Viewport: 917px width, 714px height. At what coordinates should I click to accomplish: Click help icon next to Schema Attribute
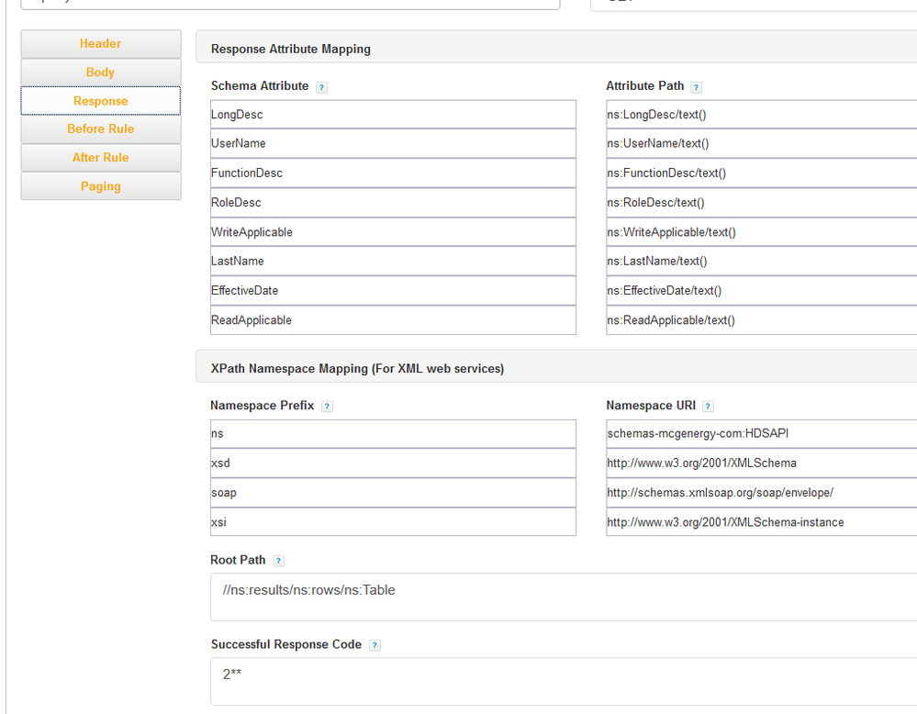[x=321, y=87]
